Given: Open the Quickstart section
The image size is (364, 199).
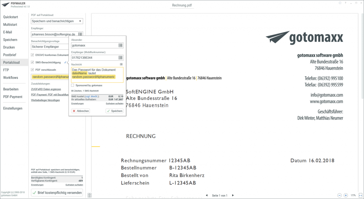Looking at the screenshot, I should coord(10,17).
